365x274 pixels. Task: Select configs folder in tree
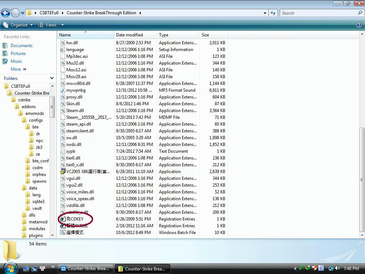pyautogui.click(x=36, y=120)
